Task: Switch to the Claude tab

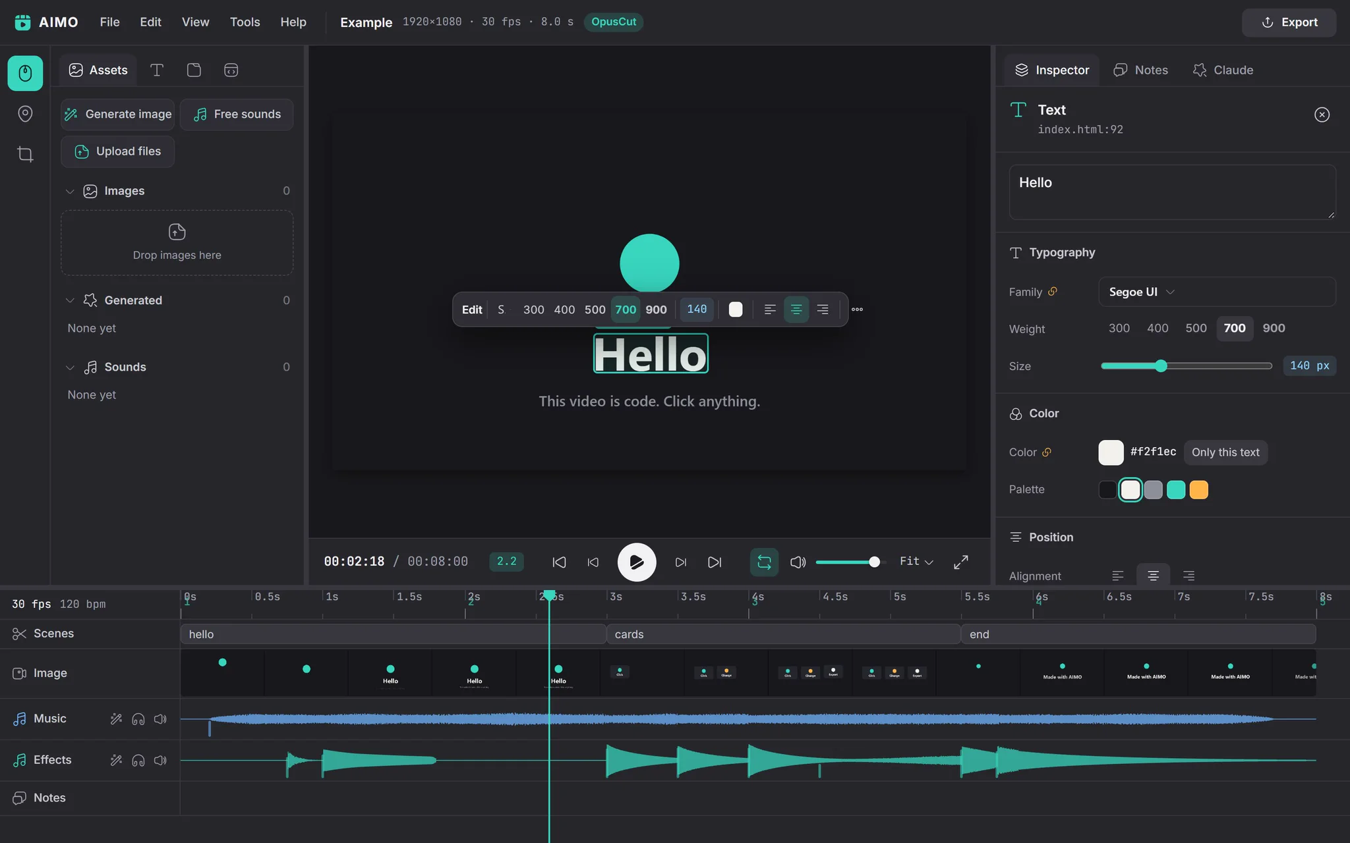Action: click(1223, 70)
